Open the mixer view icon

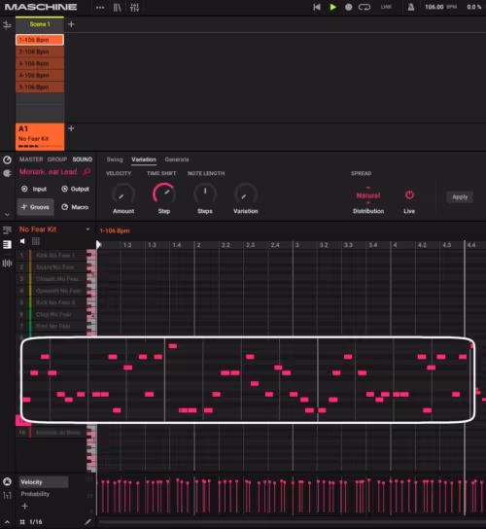(134, 7)
